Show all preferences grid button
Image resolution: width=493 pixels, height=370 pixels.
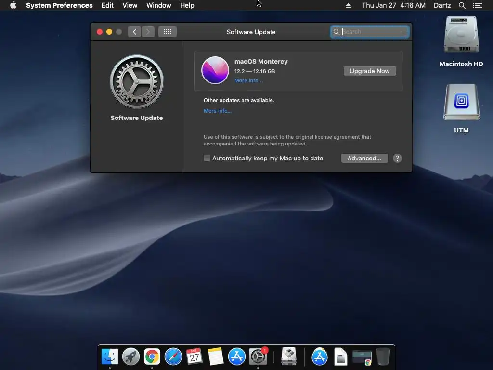point(167,32)
